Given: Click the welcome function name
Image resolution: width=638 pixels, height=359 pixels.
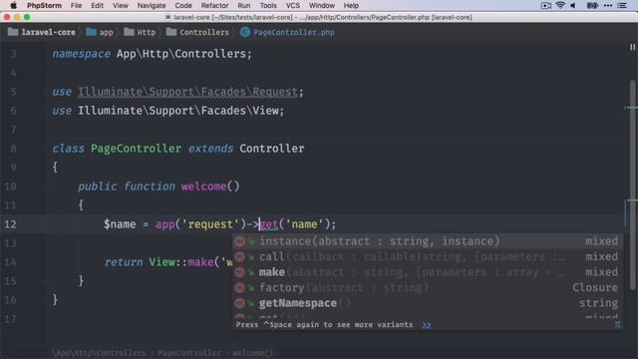Looking at the screenshot, I should [203, 186].
